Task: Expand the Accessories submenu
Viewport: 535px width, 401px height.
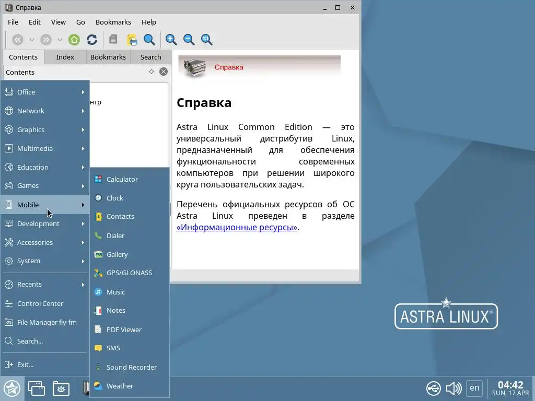Action: coord(45,242)
